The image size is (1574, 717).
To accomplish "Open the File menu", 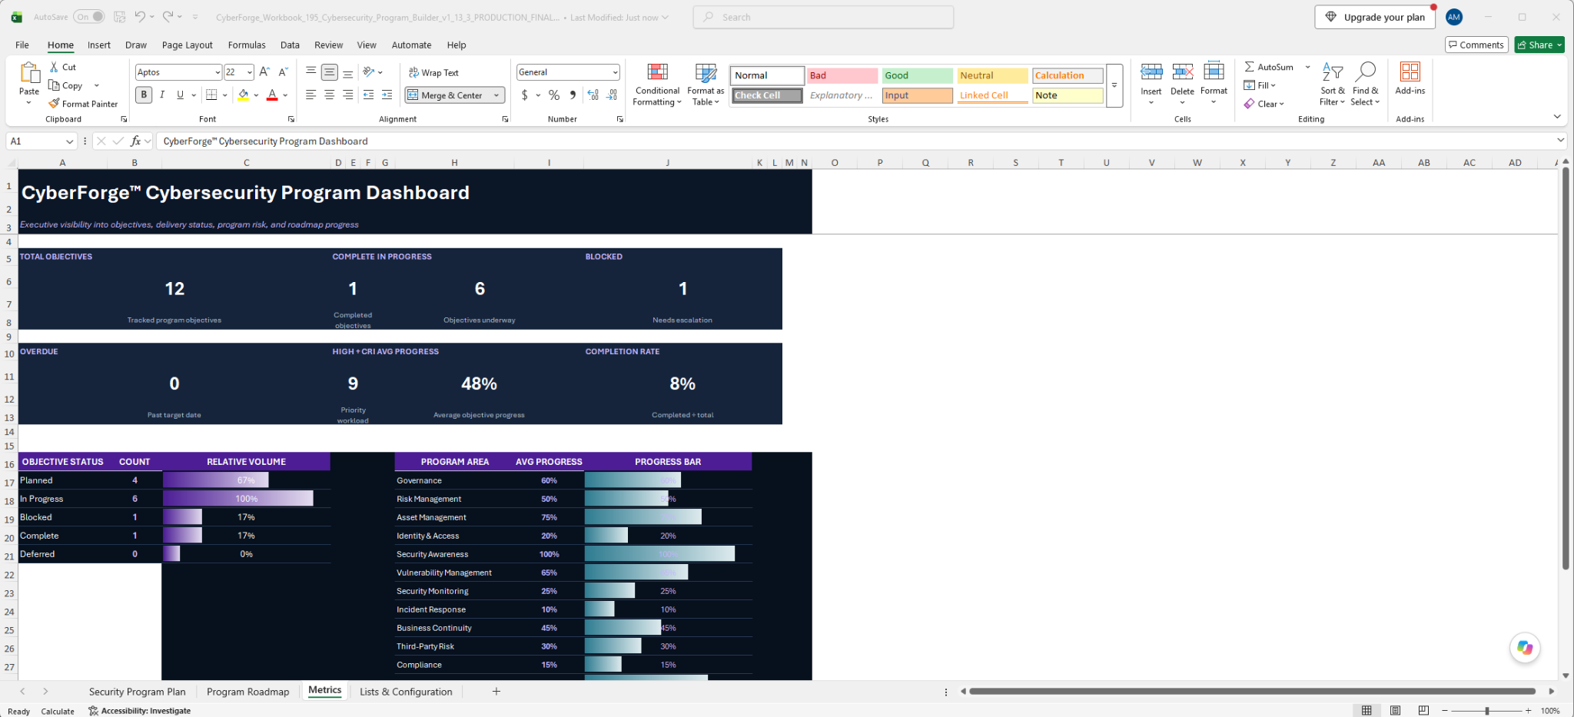I will (x=22, y=45).
